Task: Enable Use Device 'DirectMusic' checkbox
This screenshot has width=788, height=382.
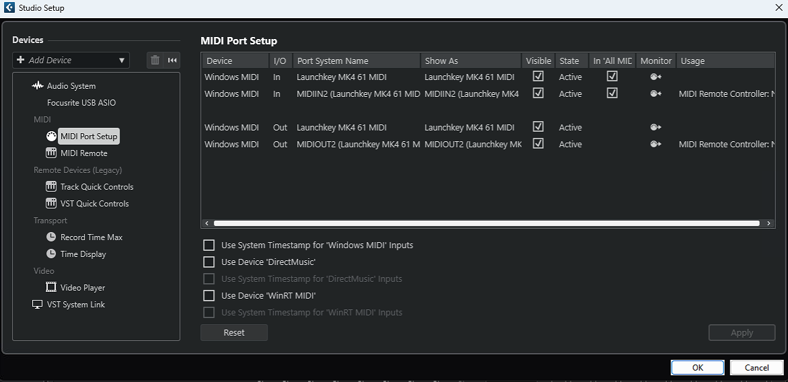Action: point(208,262)
